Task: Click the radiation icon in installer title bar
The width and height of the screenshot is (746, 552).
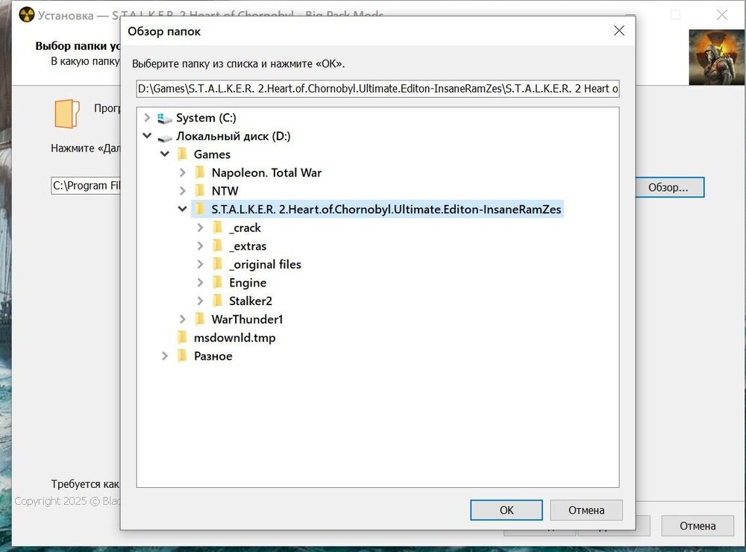Action: tap(27, 15)
